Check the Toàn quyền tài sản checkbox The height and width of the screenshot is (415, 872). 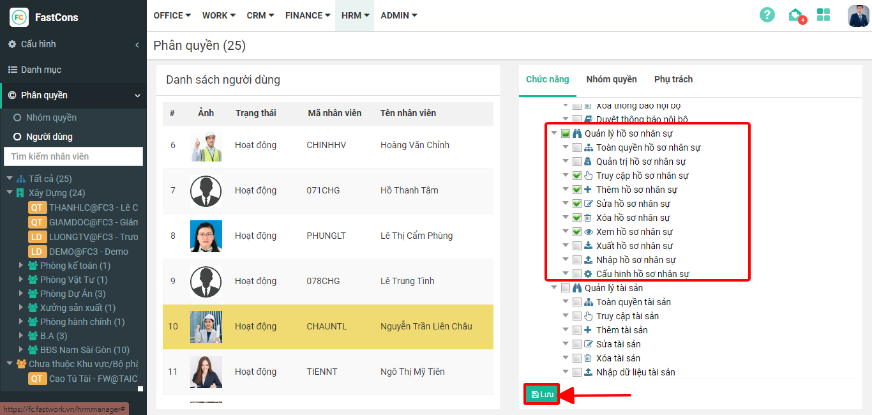tap(577, 302)
